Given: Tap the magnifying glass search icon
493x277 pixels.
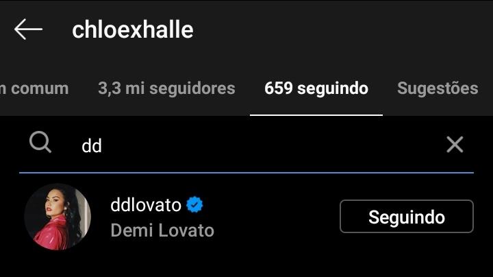Looking at the screenshot, I should 40,143.
